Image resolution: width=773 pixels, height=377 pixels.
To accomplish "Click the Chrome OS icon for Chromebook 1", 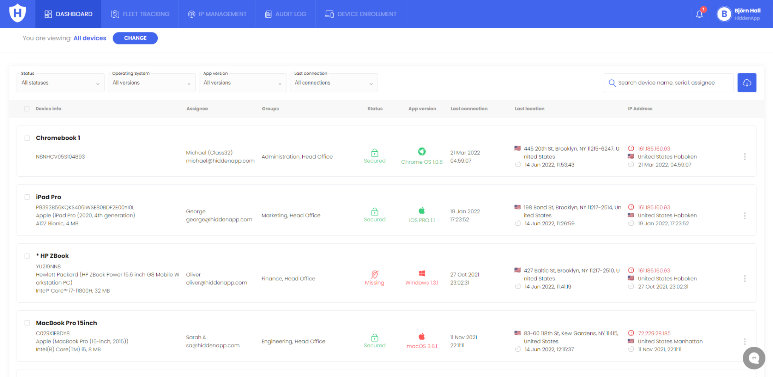I will pyautogui.click(x=422, y=152).
